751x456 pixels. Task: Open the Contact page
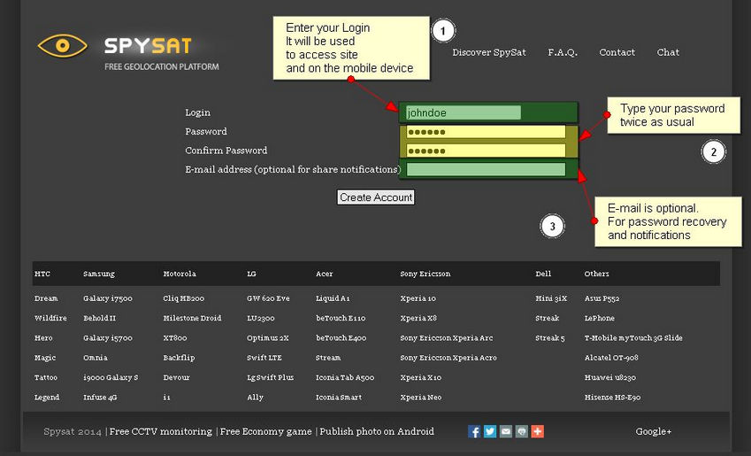pos(617,52)
